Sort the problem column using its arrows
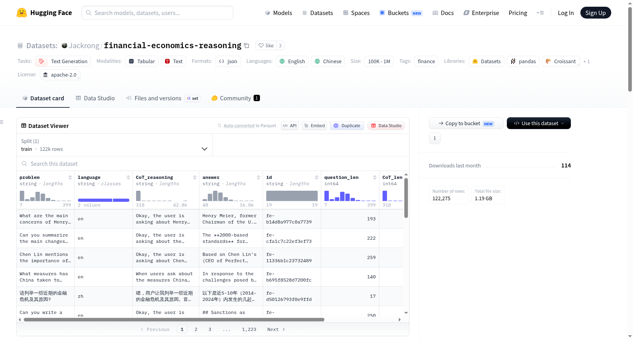Screen dimensions: 633x340 pyautogui.click(x=70, y=177)
